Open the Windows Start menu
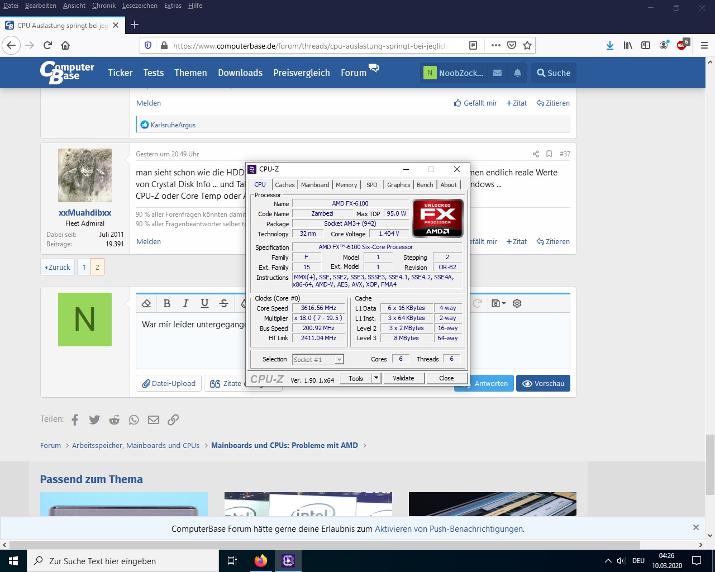This screenshot has width=715, height=572. (x=13, y=561)
